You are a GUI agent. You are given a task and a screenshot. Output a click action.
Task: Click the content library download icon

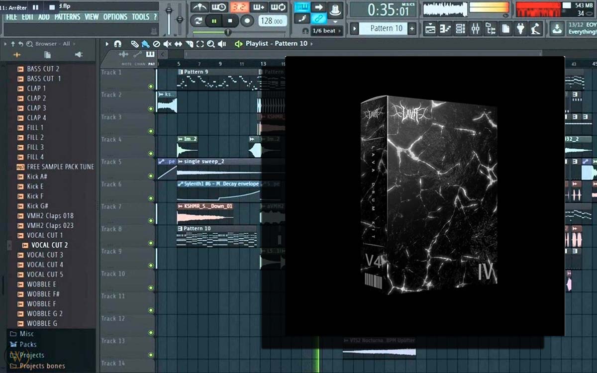(x=557, y=28)
